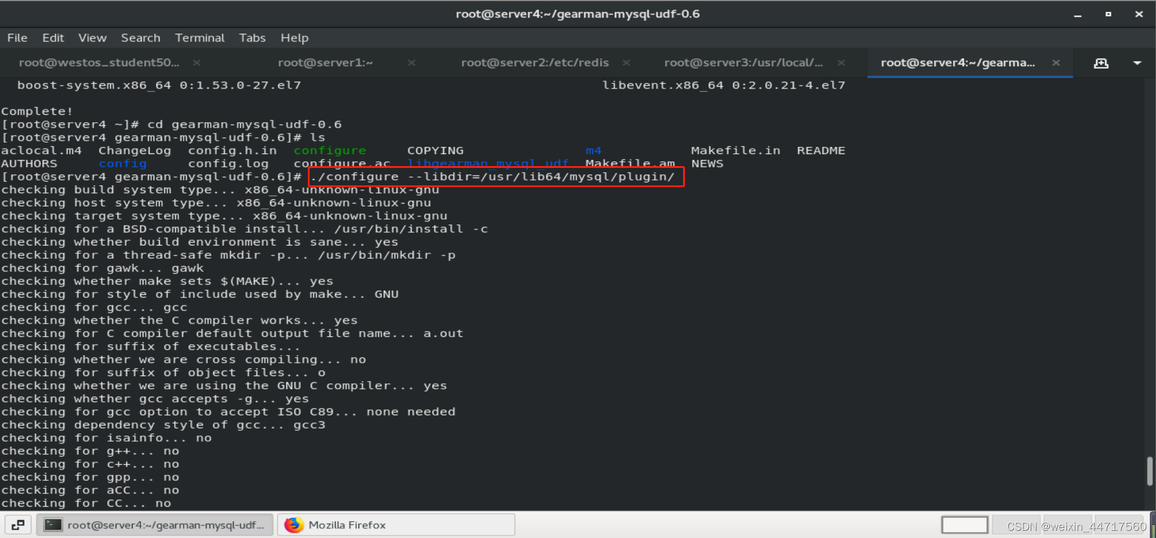
Task: Open the Edit menu
Action: point(53,38)
